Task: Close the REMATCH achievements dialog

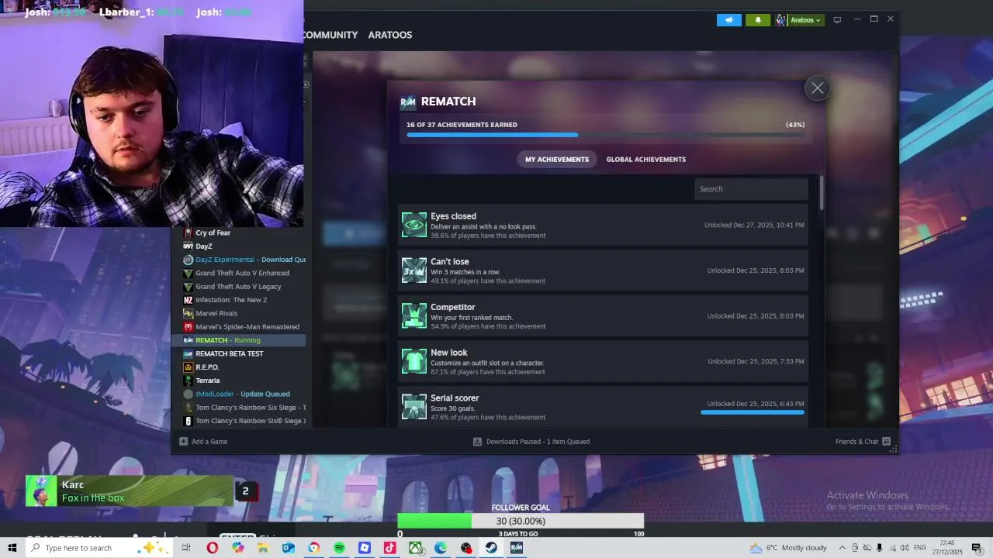Action: (817, 88)
